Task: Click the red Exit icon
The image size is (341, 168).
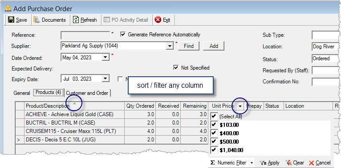Action: tap(158, 20)
